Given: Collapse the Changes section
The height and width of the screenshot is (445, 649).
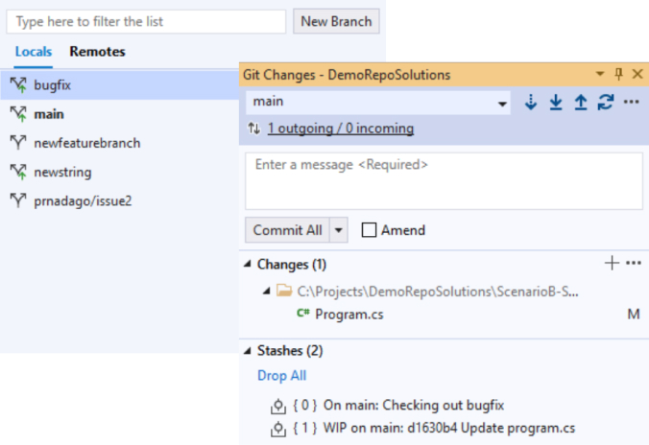Looking at the screenshot, I should click(x=250, y=264).
